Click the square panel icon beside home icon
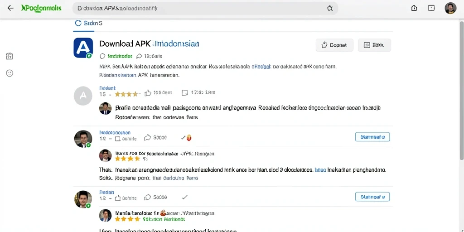 (431, 8)
